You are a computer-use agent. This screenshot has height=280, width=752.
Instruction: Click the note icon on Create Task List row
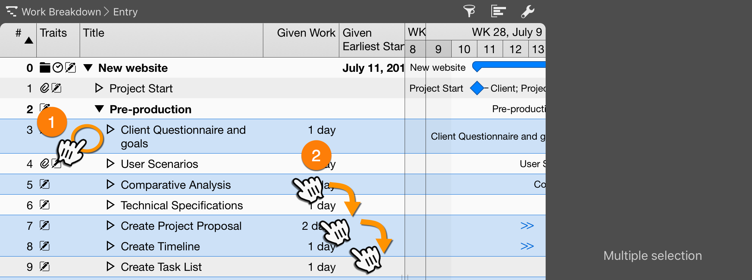click(x=45, y=267)
